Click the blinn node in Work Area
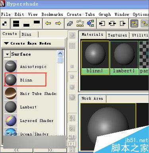 [x=108, y=126]
